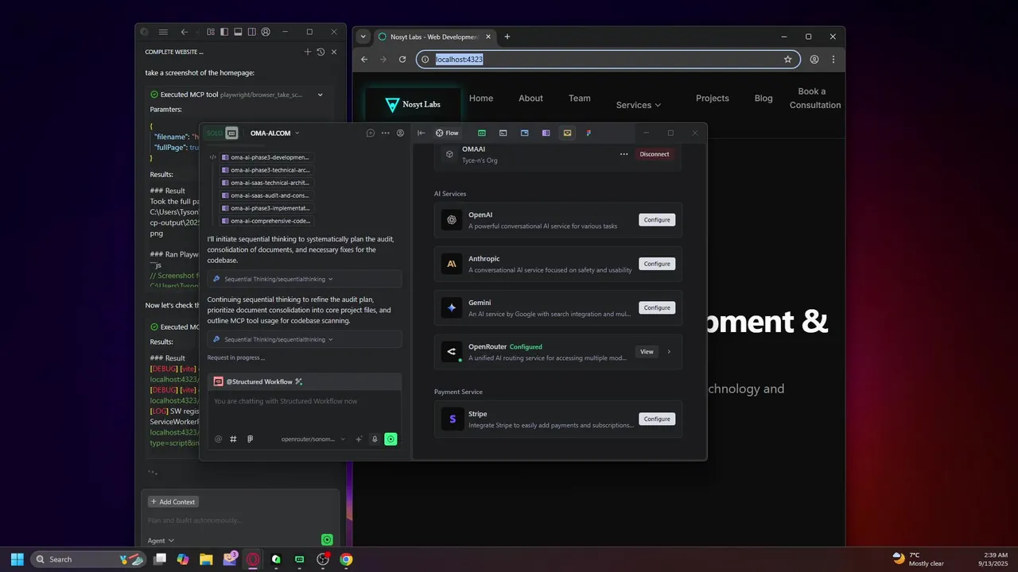Open the account profile icon in the left editor window

click(266, 32)
